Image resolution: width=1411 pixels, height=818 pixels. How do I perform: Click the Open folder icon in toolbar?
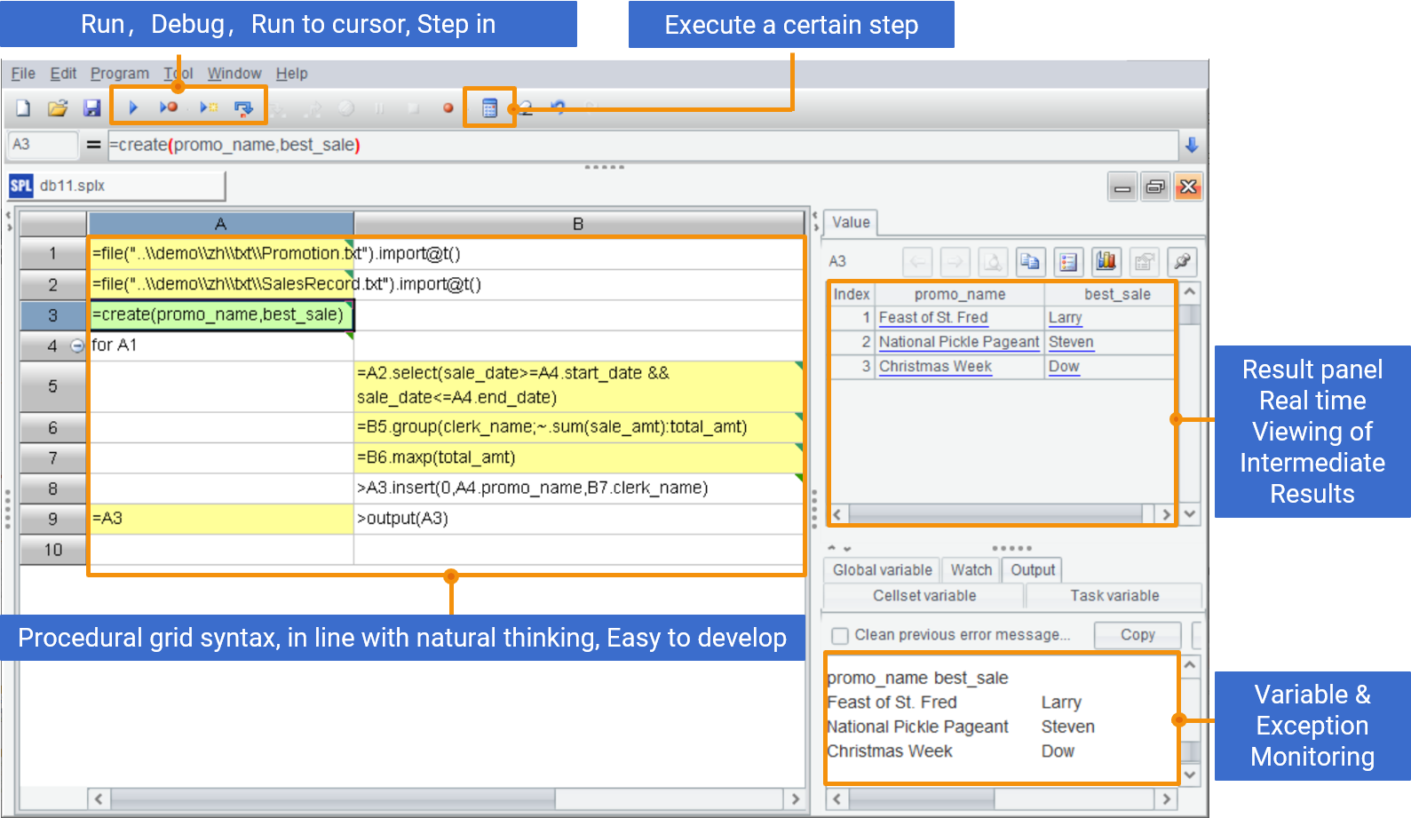58,108
